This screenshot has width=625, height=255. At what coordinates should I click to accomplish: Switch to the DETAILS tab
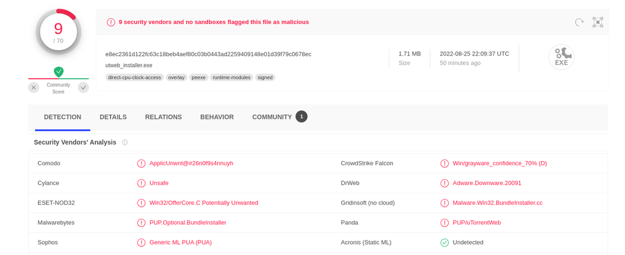point(113,117)
